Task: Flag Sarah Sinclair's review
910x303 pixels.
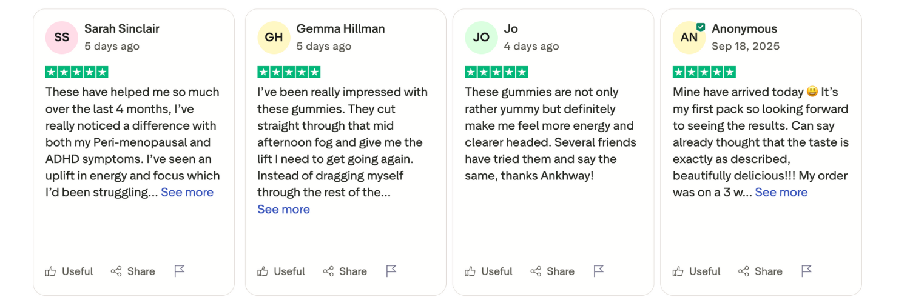Action: pos(180,271)
